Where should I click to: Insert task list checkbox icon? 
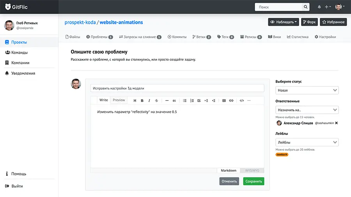(x=199, y=100)
